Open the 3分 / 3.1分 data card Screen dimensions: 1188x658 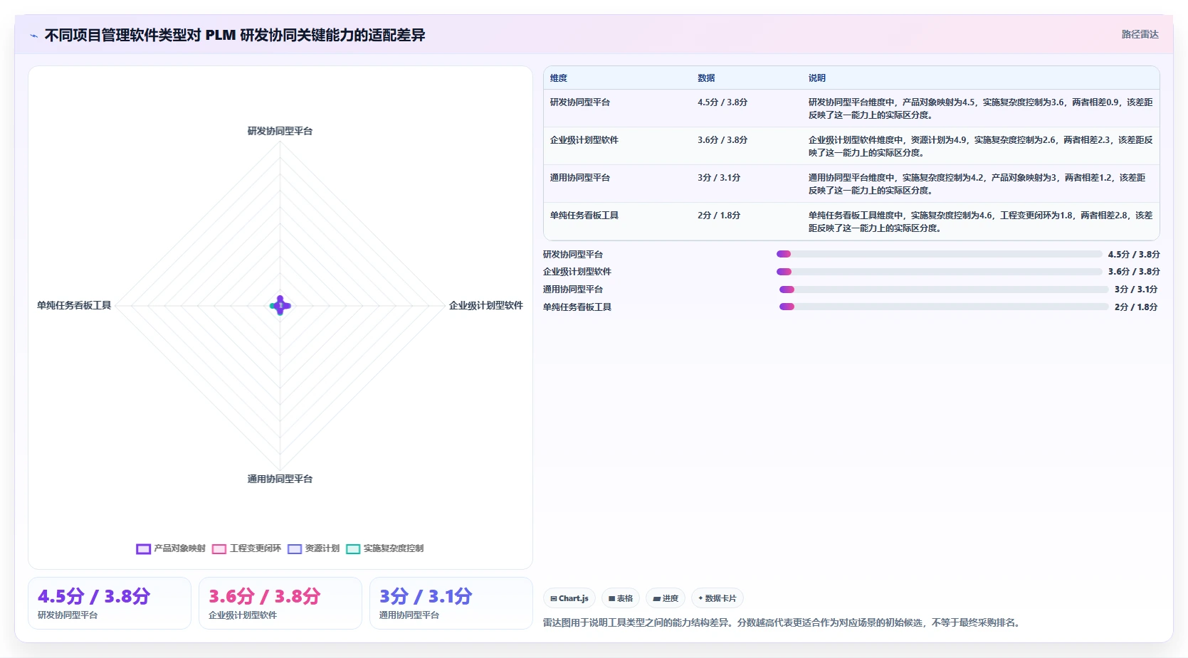451,603
